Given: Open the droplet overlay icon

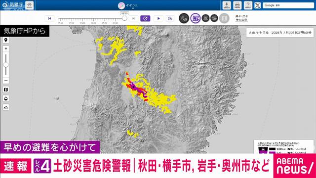Looking at the screenshot, I should (x=6, y=98).
